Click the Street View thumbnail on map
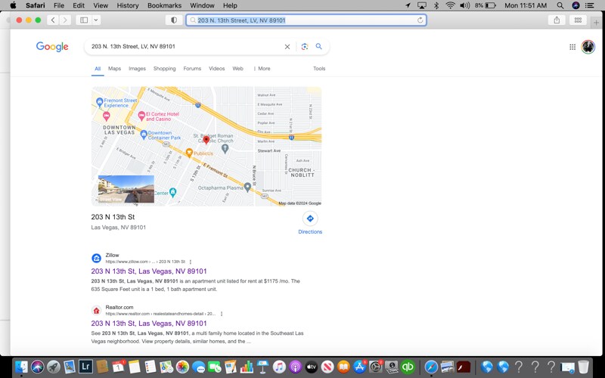This screenshot has height=378, width=605. coord(126,189)
